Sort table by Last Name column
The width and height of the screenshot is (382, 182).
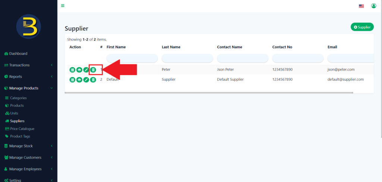click(x=171, y=47)
